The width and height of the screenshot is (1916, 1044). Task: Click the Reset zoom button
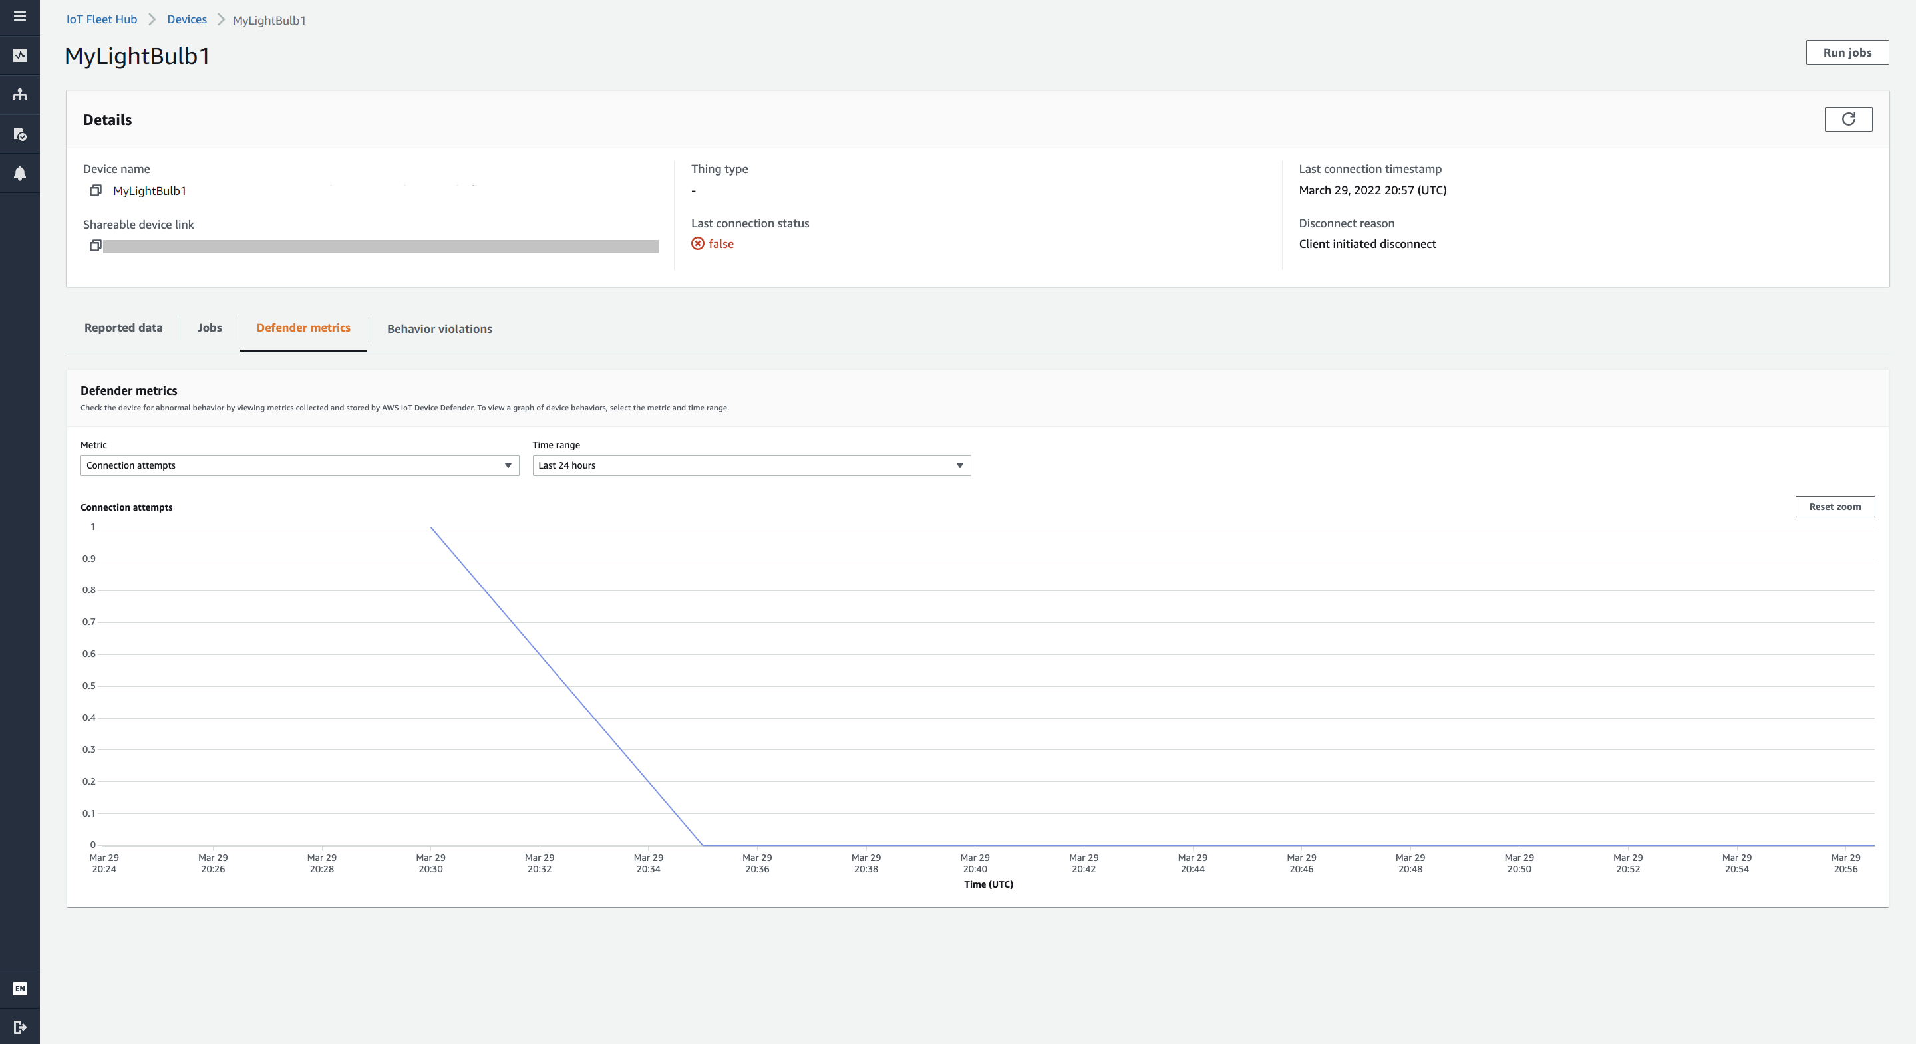[x=1834, y=507]
